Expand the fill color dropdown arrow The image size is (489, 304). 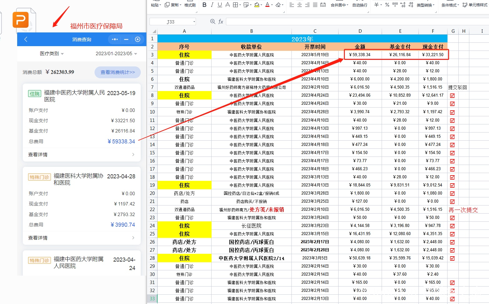[262, 5]
